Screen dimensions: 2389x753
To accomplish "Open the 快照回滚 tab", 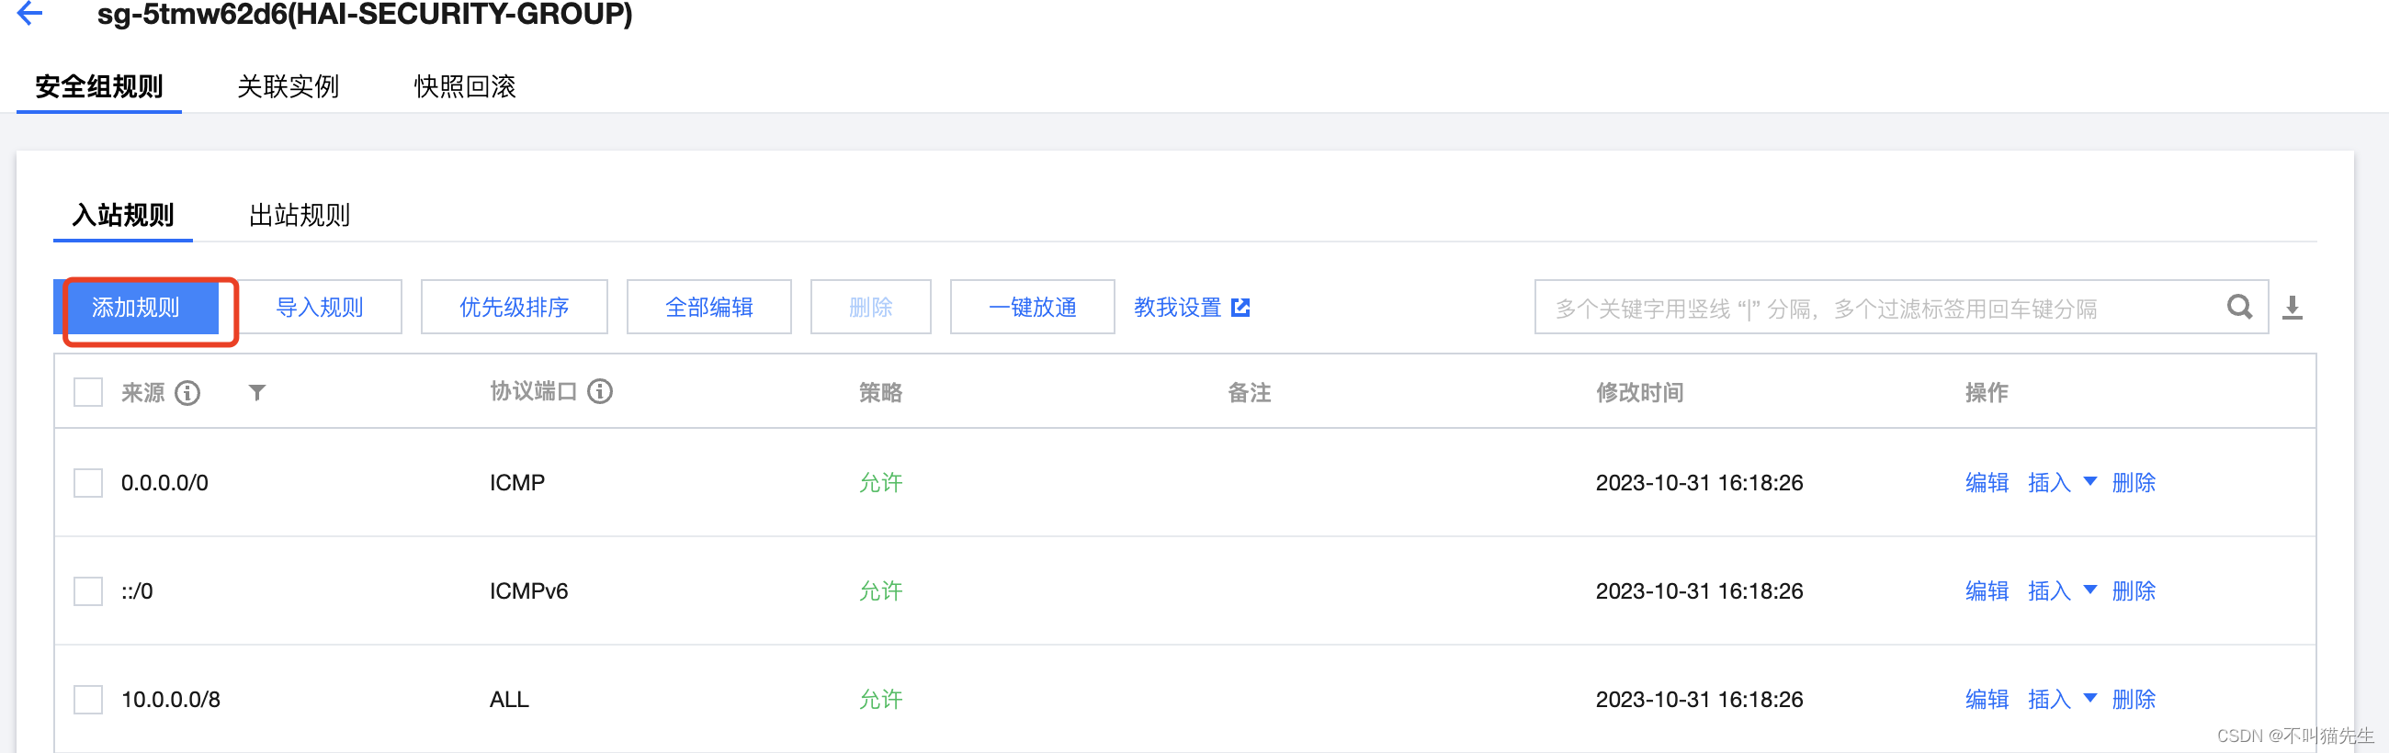I will (x=465, y=86).
